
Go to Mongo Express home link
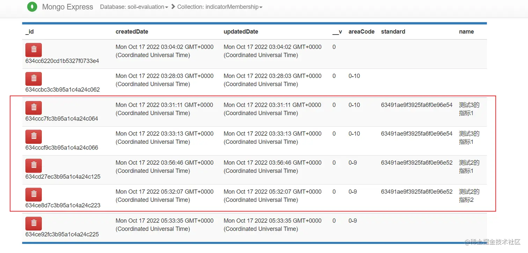(68, 7)
